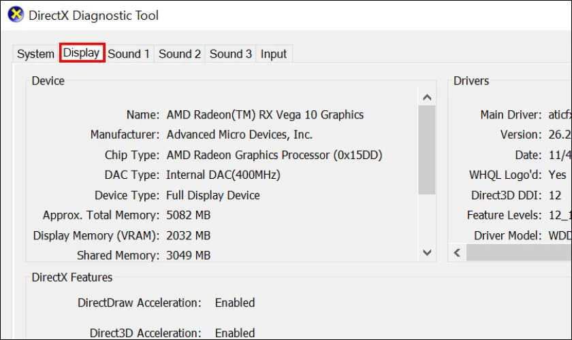The height and width of the screenshot is (340, 572).
Task: Click the Drivers panel scroll left arrow
Action: tap(457, 252)
